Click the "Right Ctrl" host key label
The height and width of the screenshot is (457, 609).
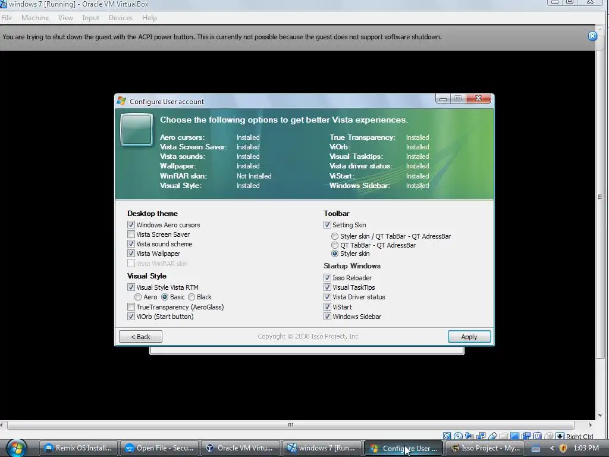click(579, 437)
